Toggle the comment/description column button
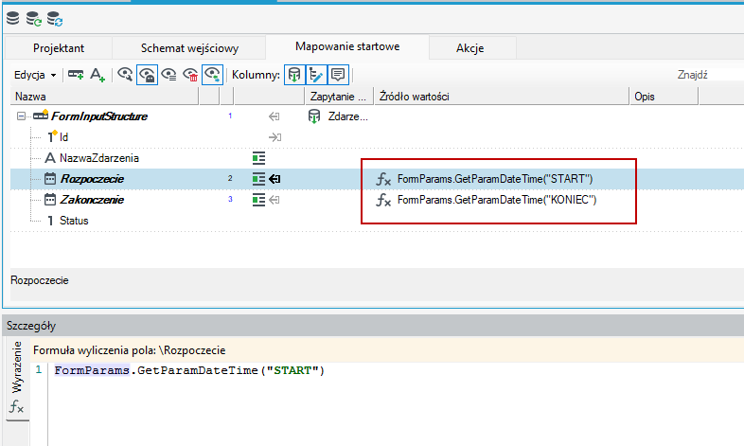Viewport: 744px width, 446px height. pyautogui.click(x=338, y=75)
